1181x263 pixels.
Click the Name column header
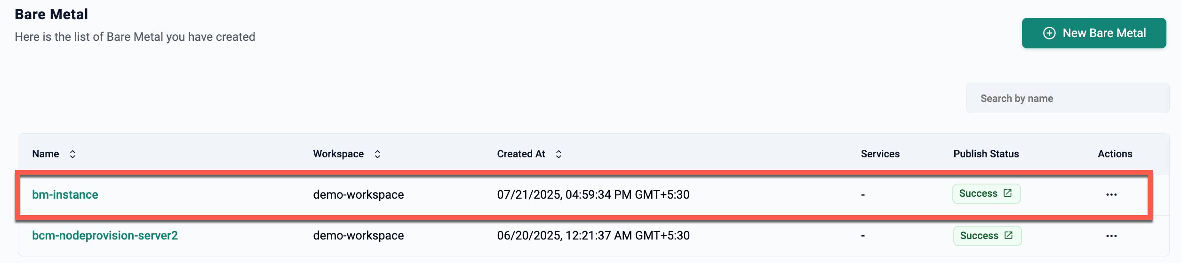click(46, 154)
